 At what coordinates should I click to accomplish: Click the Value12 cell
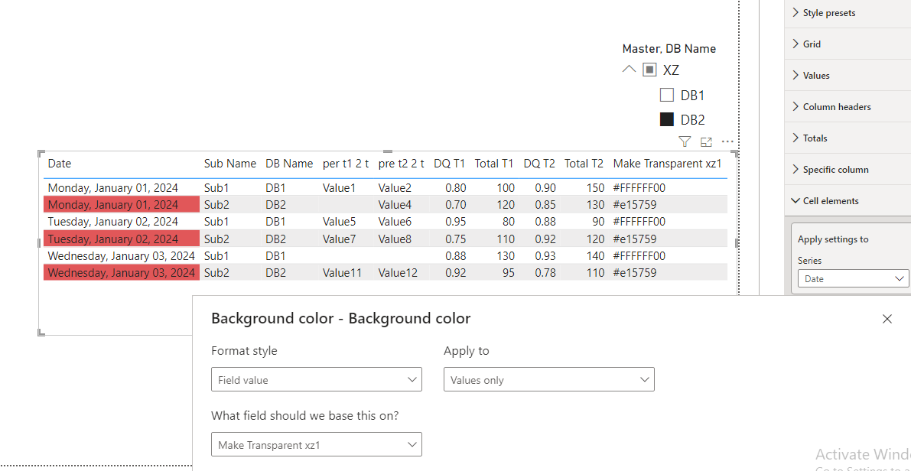pos(398,272)
